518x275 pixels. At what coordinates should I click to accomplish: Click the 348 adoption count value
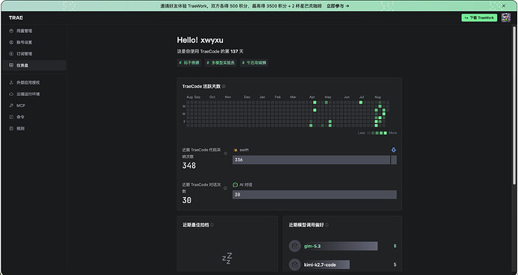[189, 166]
